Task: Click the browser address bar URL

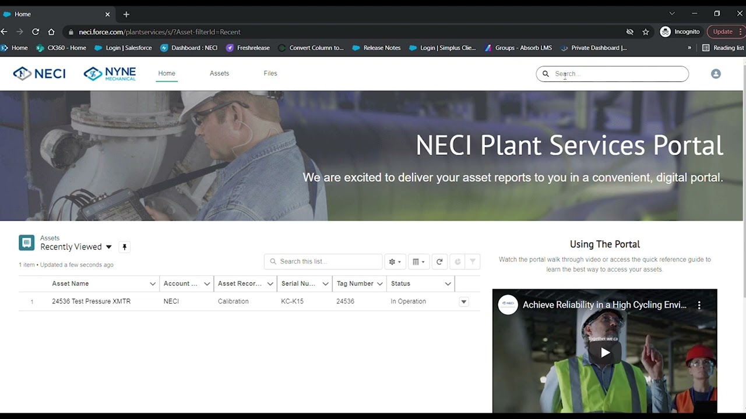Action: coord(160,32)
